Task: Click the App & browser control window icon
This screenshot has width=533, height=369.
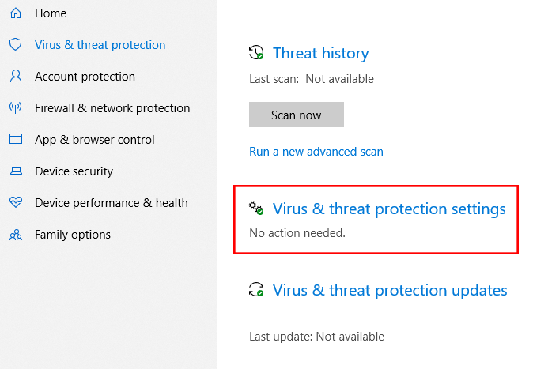Action: click(15, 140)
